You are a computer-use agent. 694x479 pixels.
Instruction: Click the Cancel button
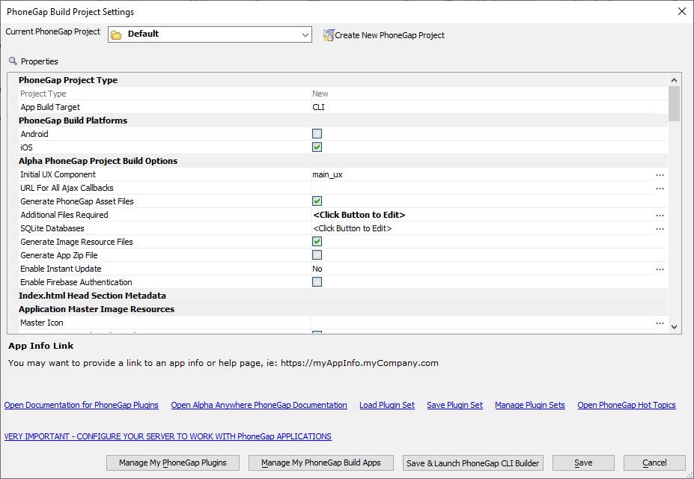click(x=654, y=463)
